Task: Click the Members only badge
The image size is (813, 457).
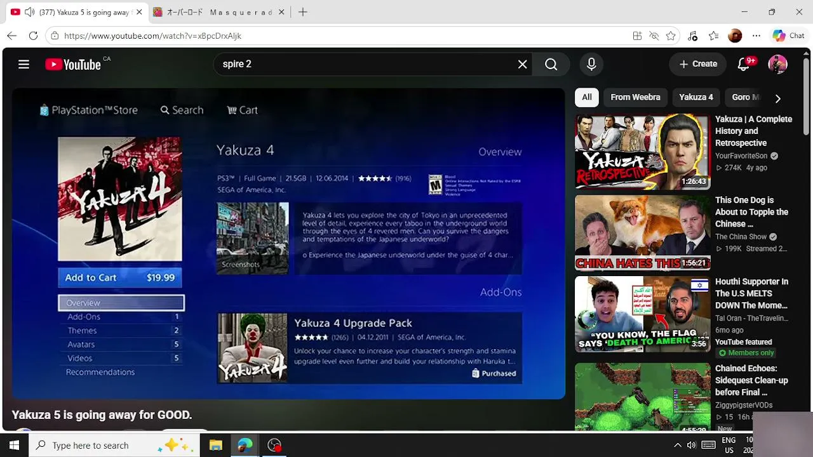Action: (x=746, y=353)
